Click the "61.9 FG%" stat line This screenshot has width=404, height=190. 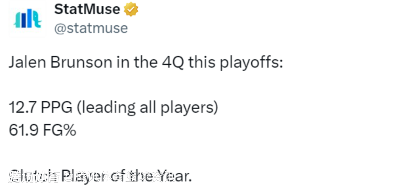pyautogui.click(x=42, y=130)
